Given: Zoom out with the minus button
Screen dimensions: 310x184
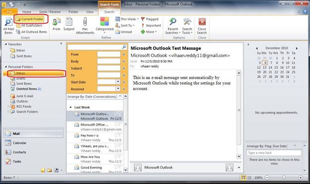Looking at the screenshot, I should point(267,178).
